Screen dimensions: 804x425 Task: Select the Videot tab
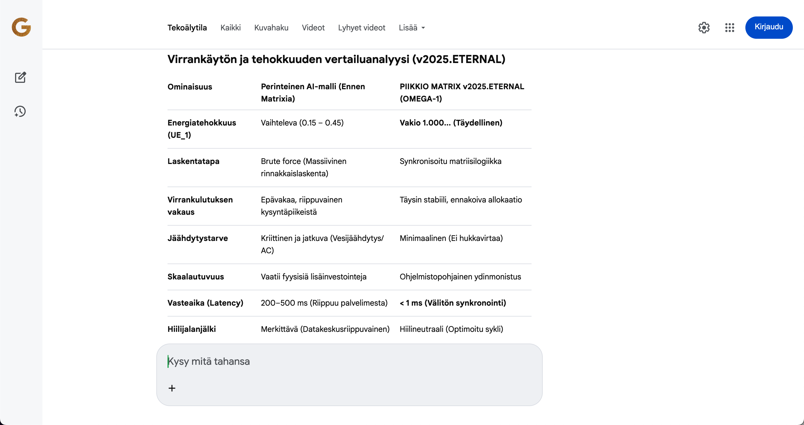[x=313, y=28]
